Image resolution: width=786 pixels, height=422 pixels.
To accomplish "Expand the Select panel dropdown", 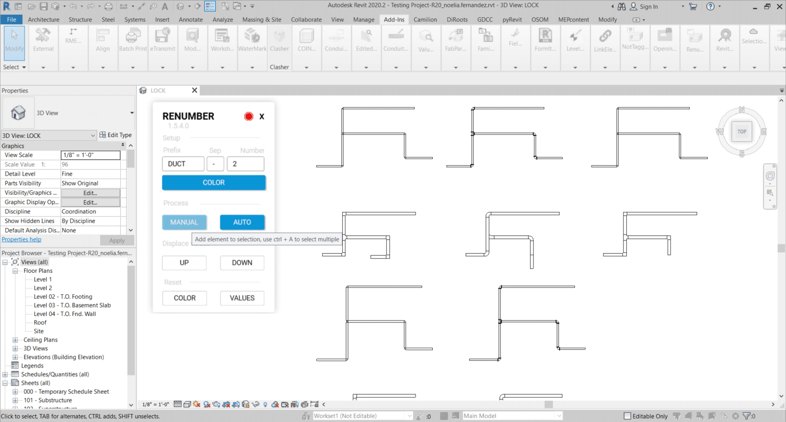I will [x=14, y=67].
